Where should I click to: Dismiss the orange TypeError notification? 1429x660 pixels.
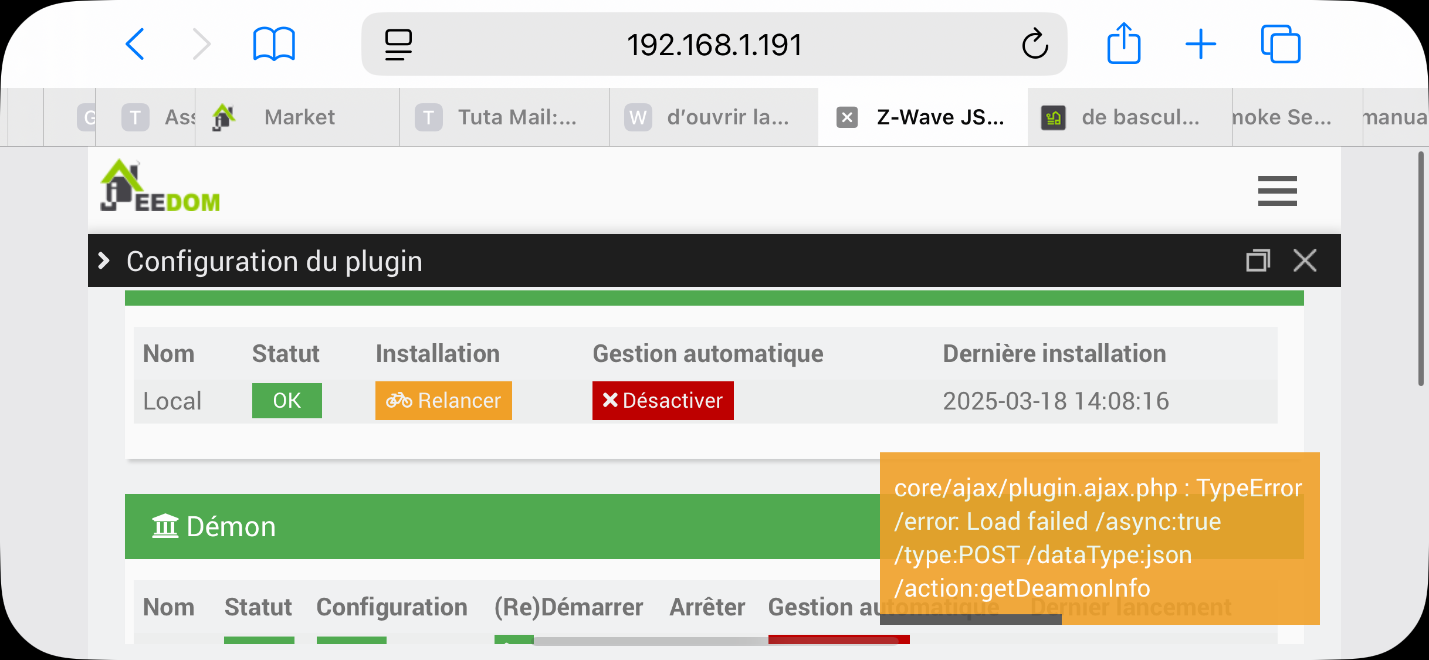1099,538
